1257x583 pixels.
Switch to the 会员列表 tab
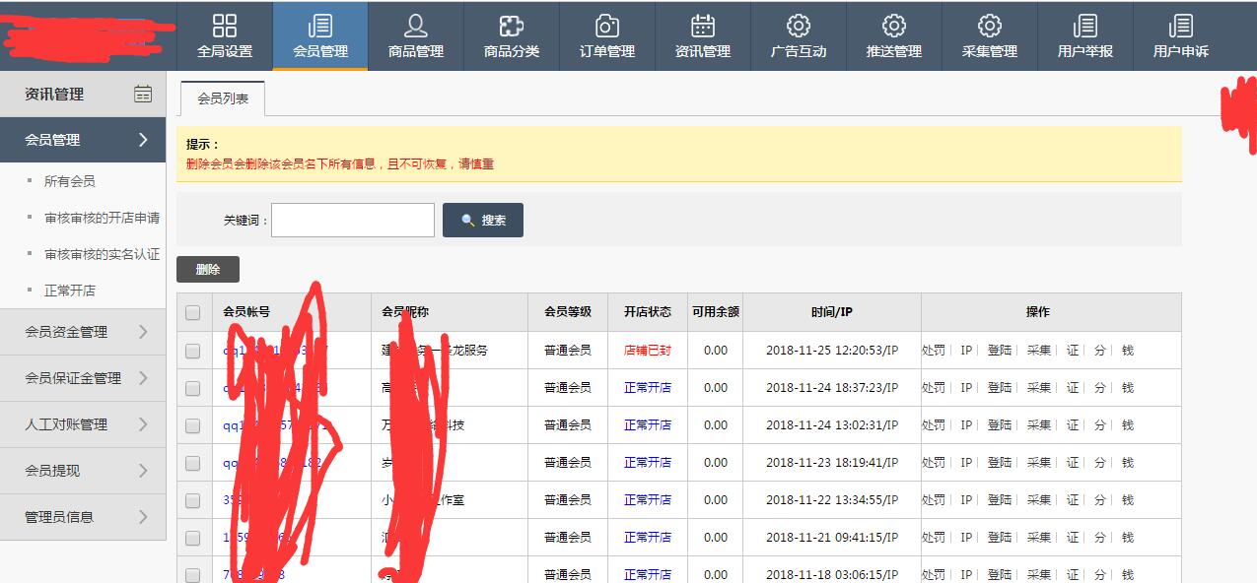click(x=223, y=99)
